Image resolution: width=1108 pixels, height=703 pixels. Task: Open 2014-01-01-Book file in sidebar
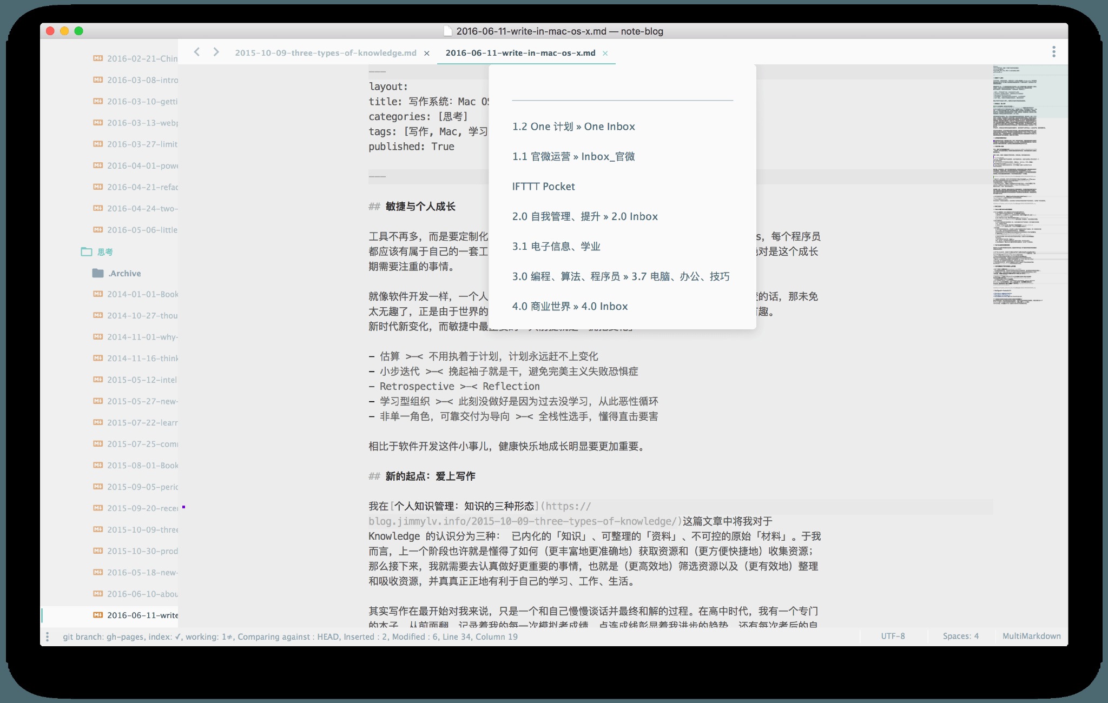[142, 294]
